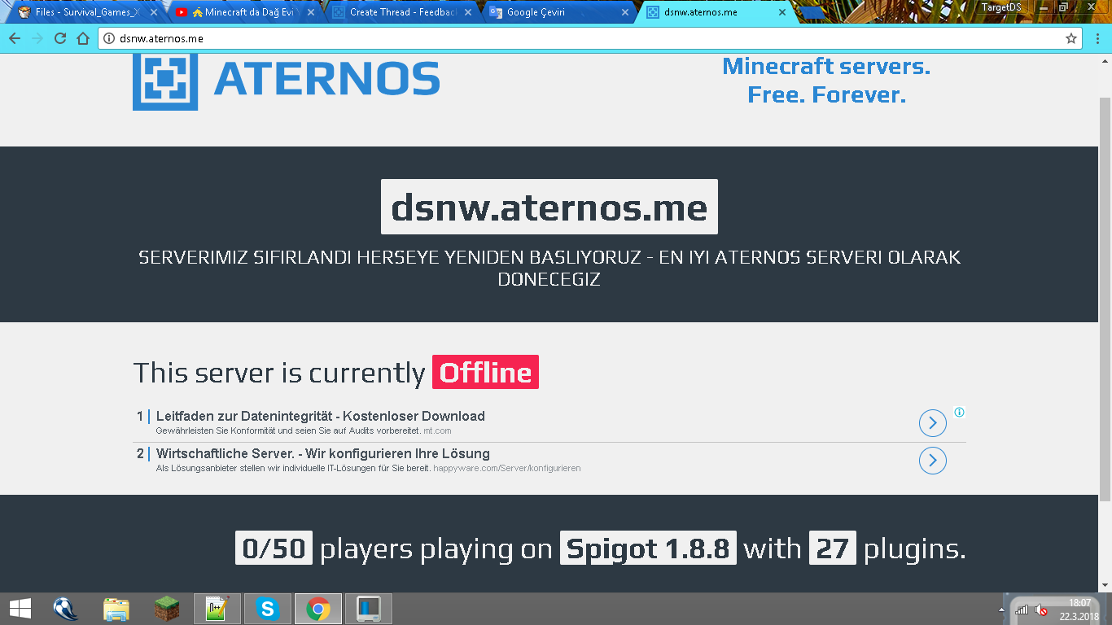This screenshot has width=1112, height=625.
Task: Switch to the Minecraft da Dağ Evi tab
Action: (x=243, y=12)
